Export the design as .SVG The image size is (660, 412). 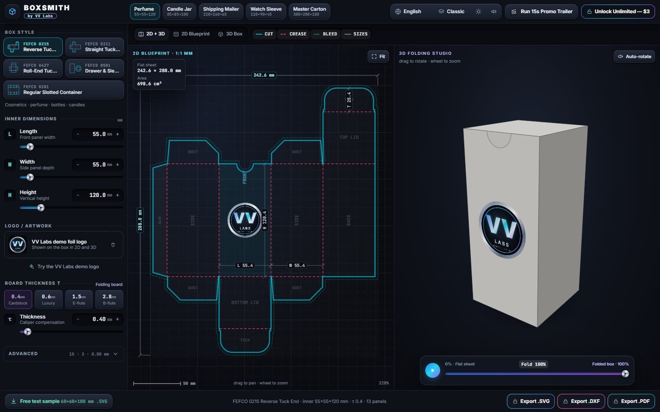531,401
